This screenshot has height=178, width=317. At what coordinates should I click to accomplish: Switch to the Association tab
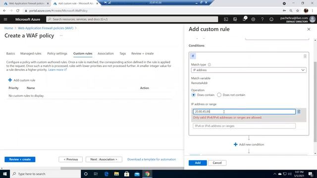106,53
